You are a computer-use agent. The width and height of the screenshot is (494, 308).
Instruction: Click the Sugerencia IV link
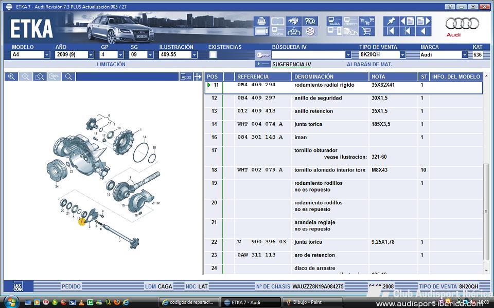tap(291, 65)
